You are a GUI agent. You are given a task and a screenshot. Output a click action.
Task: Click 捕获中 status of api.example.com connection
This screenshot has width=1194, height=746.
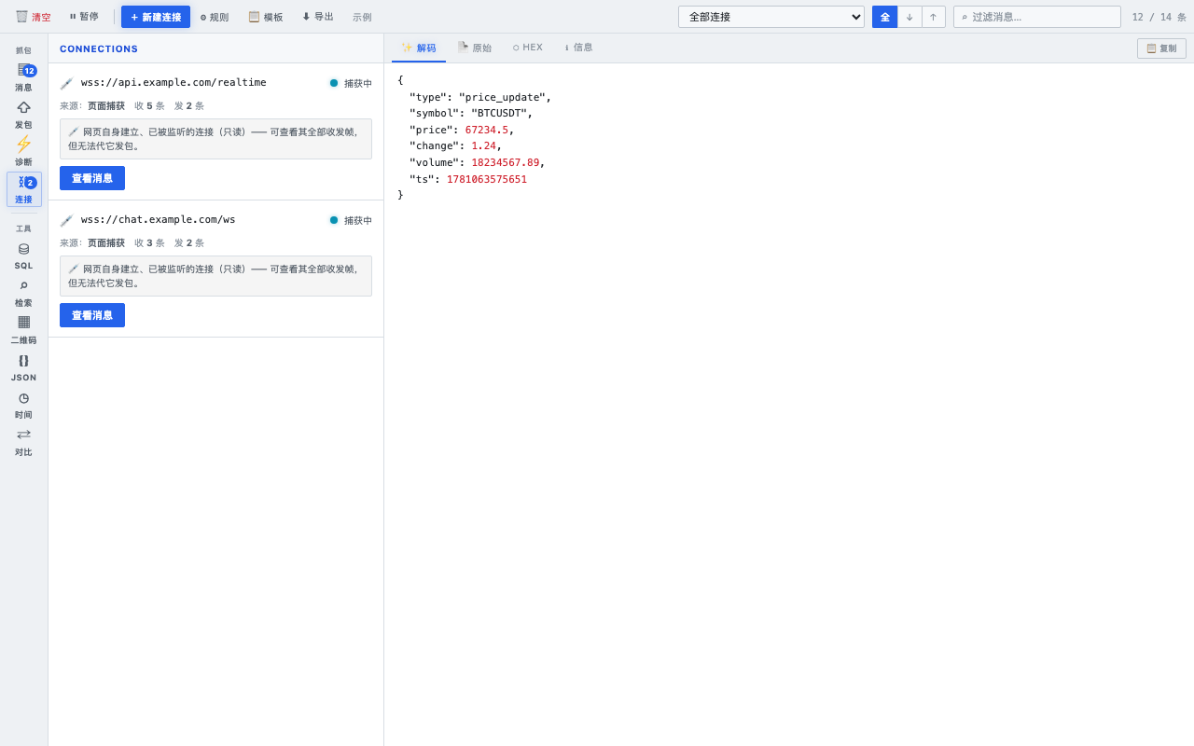click(351, 83)
